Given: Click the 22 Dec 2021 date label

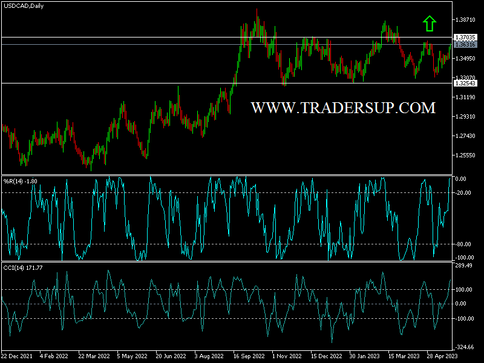Looking at the screenshot, I should [x=17, y=356].
